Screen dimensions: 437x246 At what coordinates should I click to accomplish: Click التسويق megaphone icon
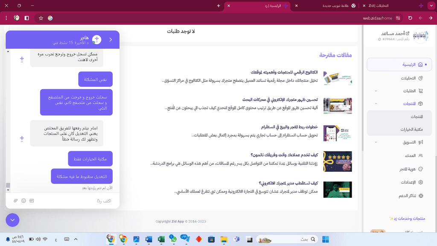(x=420, y=142)
